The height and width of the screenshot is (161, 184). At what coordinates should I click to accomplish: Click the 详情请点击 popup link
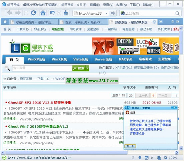tap(137, 133)
